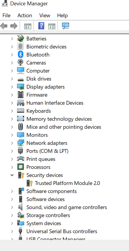
Task: Expand the Network adapters category
Action: tap(12, 143)
